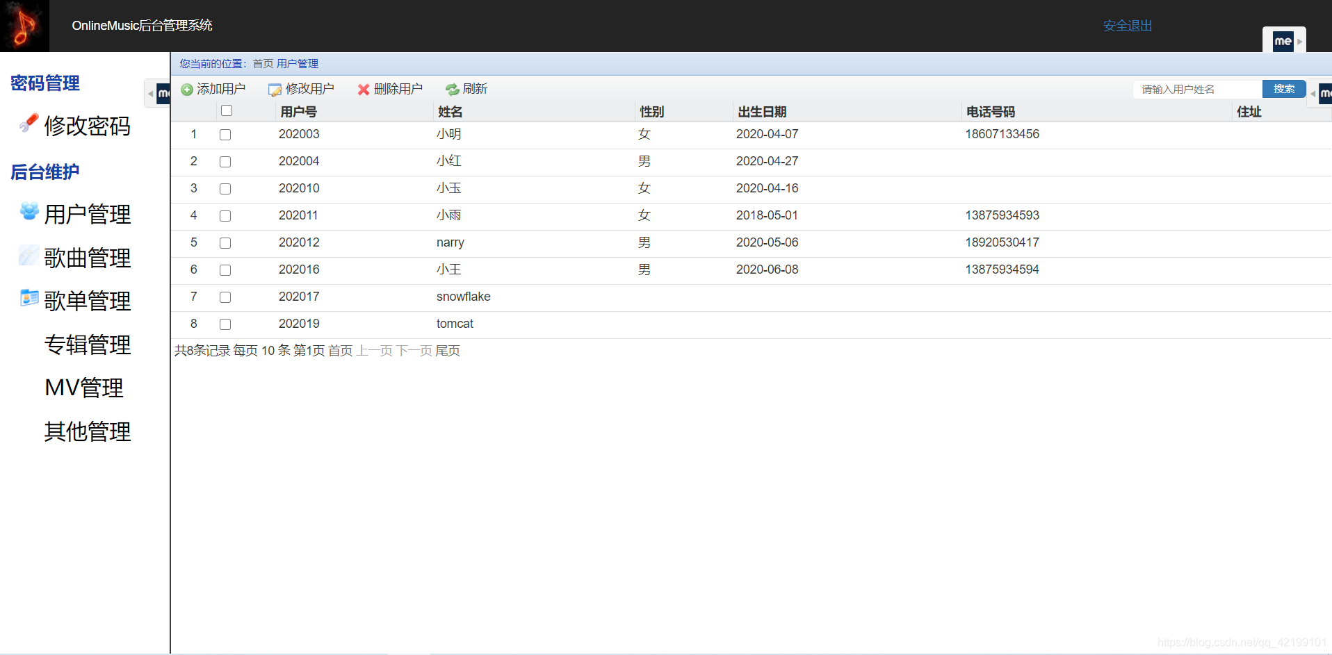Select the phone cell 18607133456
The height and width of the screenshot is (655, 1332).
[1002, 134]
